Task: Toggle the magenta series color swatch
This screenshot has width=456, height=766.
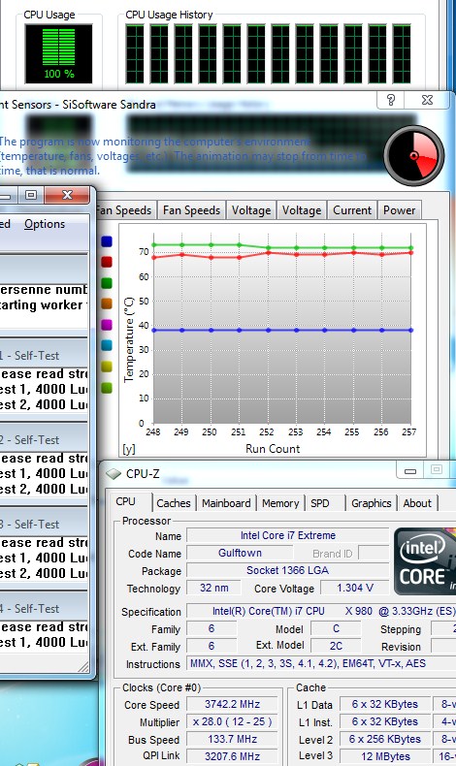Action: point(107,325)
